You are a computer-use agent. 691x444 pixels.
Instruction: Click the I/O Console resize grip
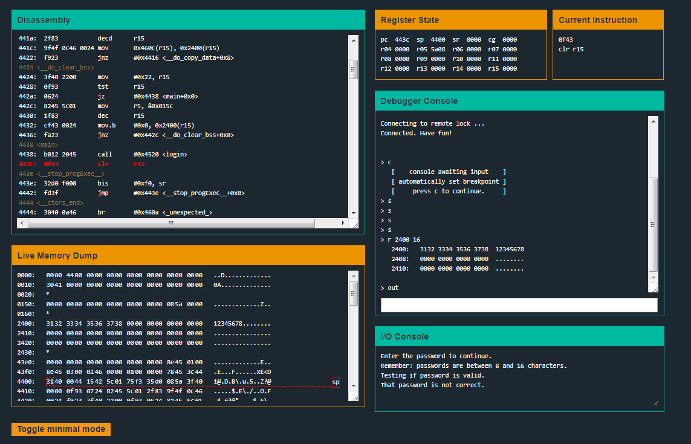point(655,403)
